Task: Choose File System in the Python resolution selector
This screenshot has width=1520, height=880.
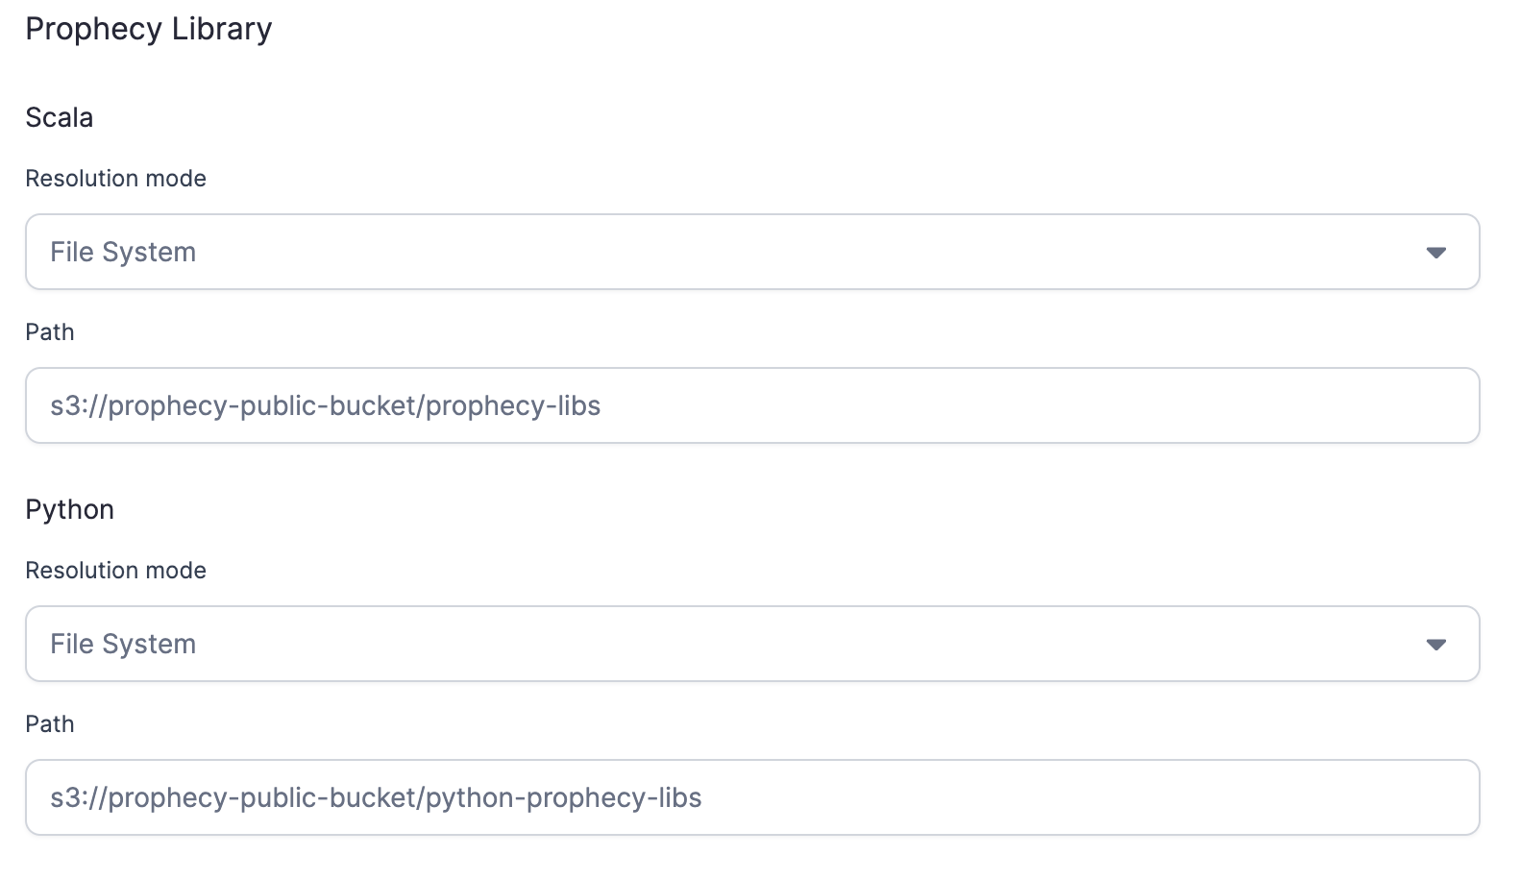Action: [122, 644]
